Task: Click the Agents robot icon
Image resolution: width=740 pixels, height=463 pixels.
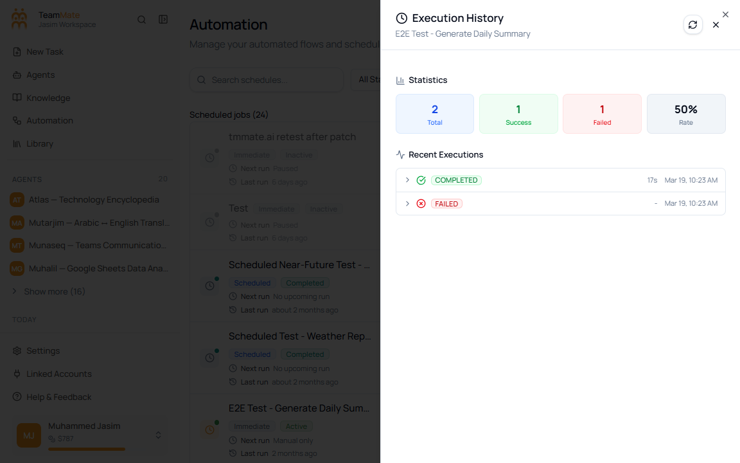Action: [x=17, y=75]
